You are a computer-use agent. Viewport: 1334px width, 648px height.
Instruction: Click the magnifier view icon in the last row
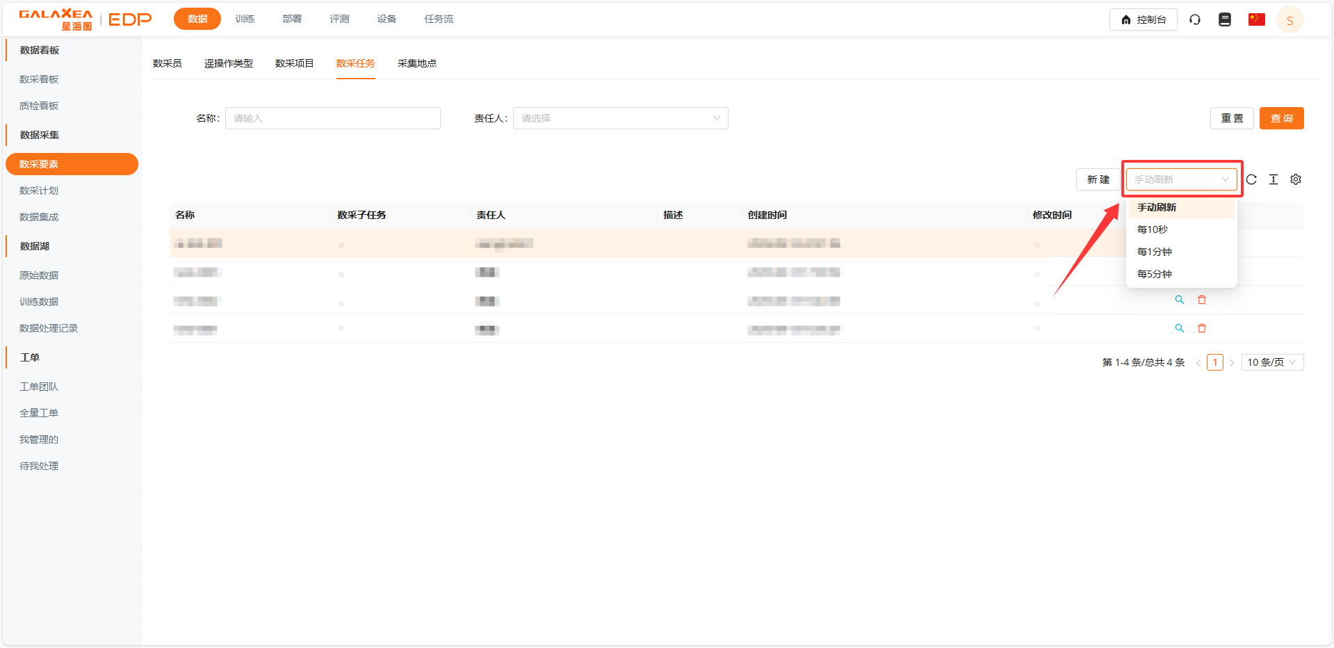(x=1180, y=328)
